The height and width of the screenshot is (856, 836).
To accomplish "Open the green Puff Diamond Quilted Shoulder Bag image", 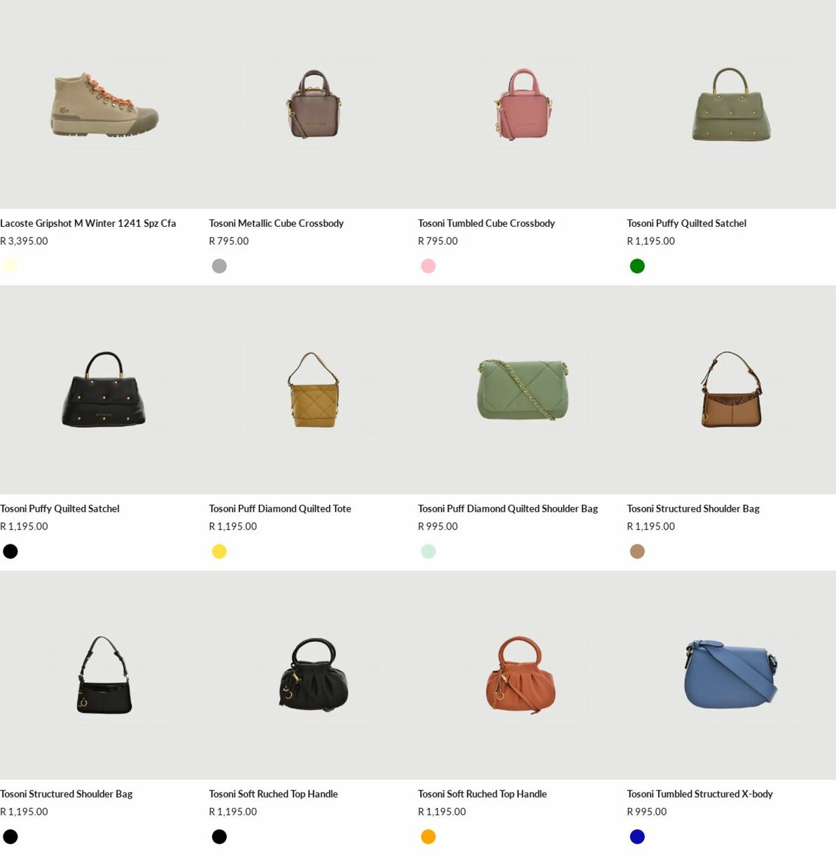I will coord(522,390).
